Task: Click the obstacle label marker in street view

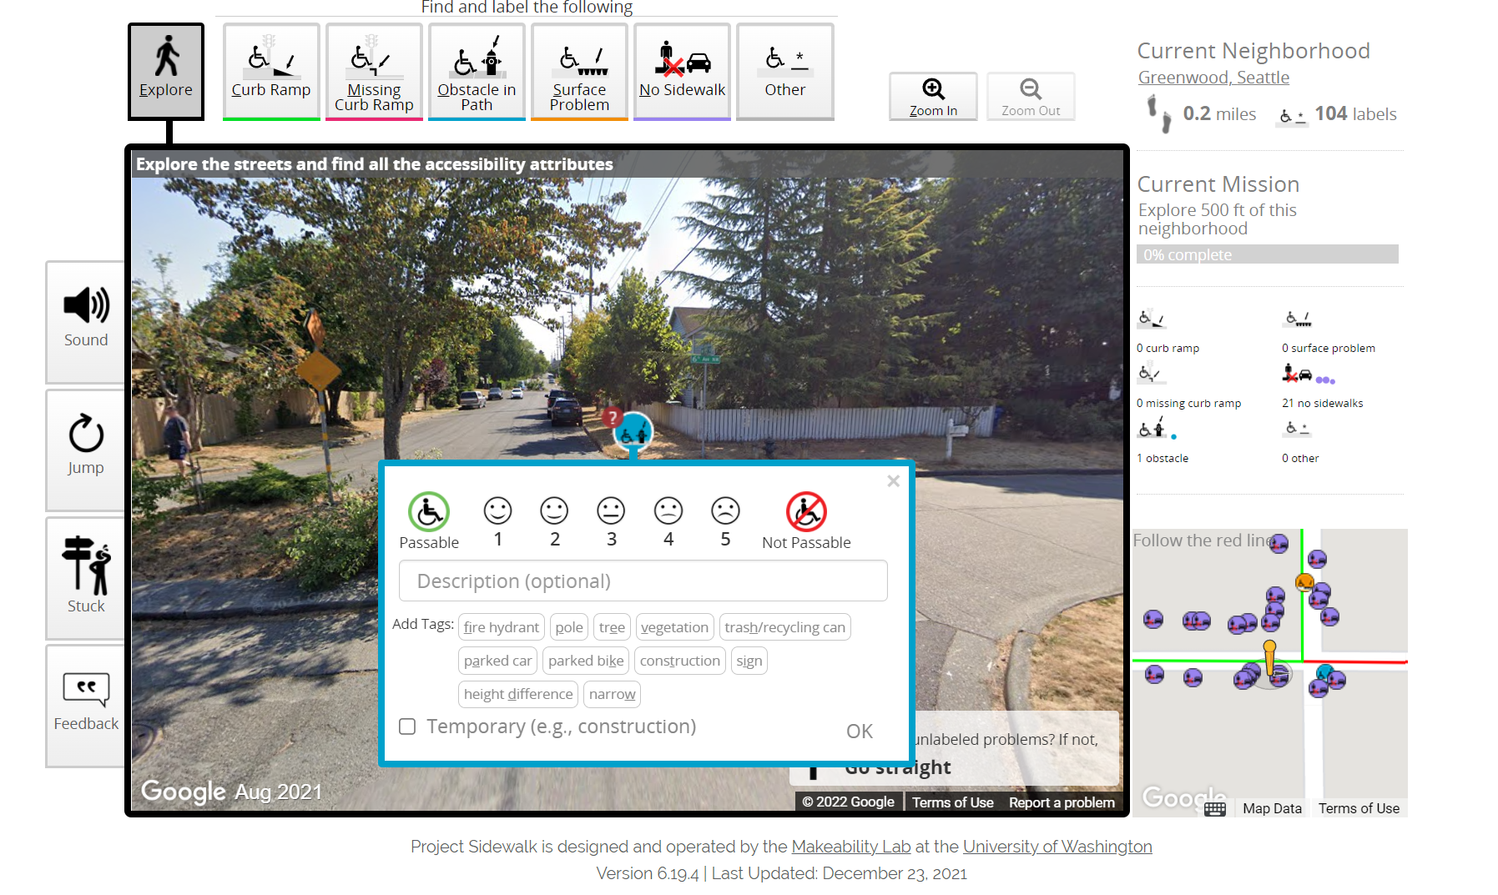Action: click(x=633, y=432)
